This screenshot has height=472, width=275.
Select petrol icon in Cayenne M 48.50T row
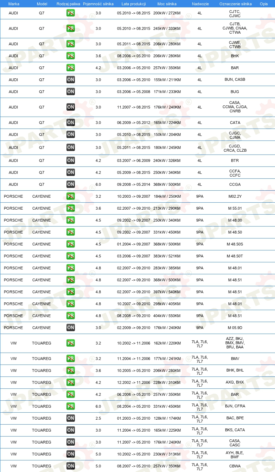[71, 256]
